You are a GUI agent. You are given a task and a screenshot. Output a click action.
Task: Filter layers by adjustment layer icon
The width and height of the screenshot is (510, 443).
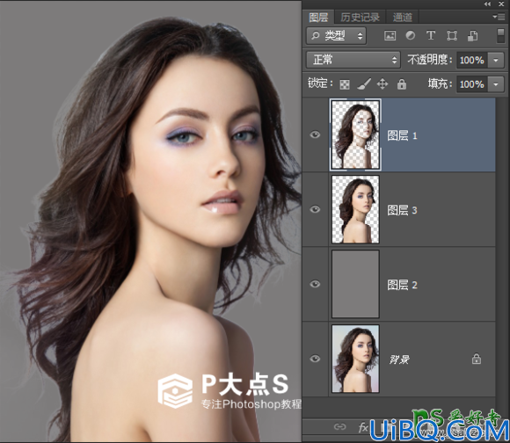[x=410, y=35]
